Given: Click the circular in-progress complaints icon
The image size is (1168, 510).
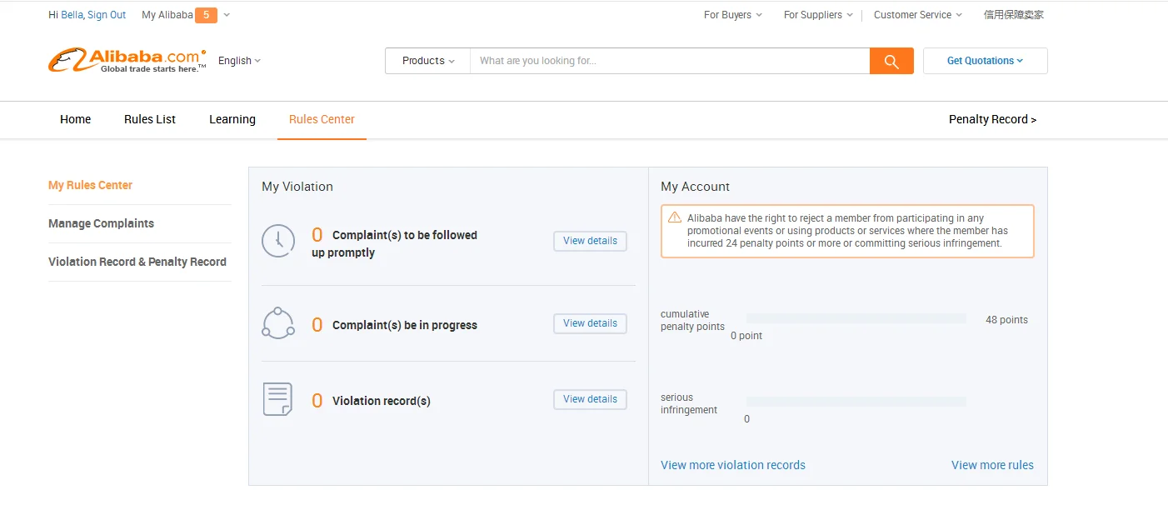Looking at the screenshot, I should (x=278, y=323).
